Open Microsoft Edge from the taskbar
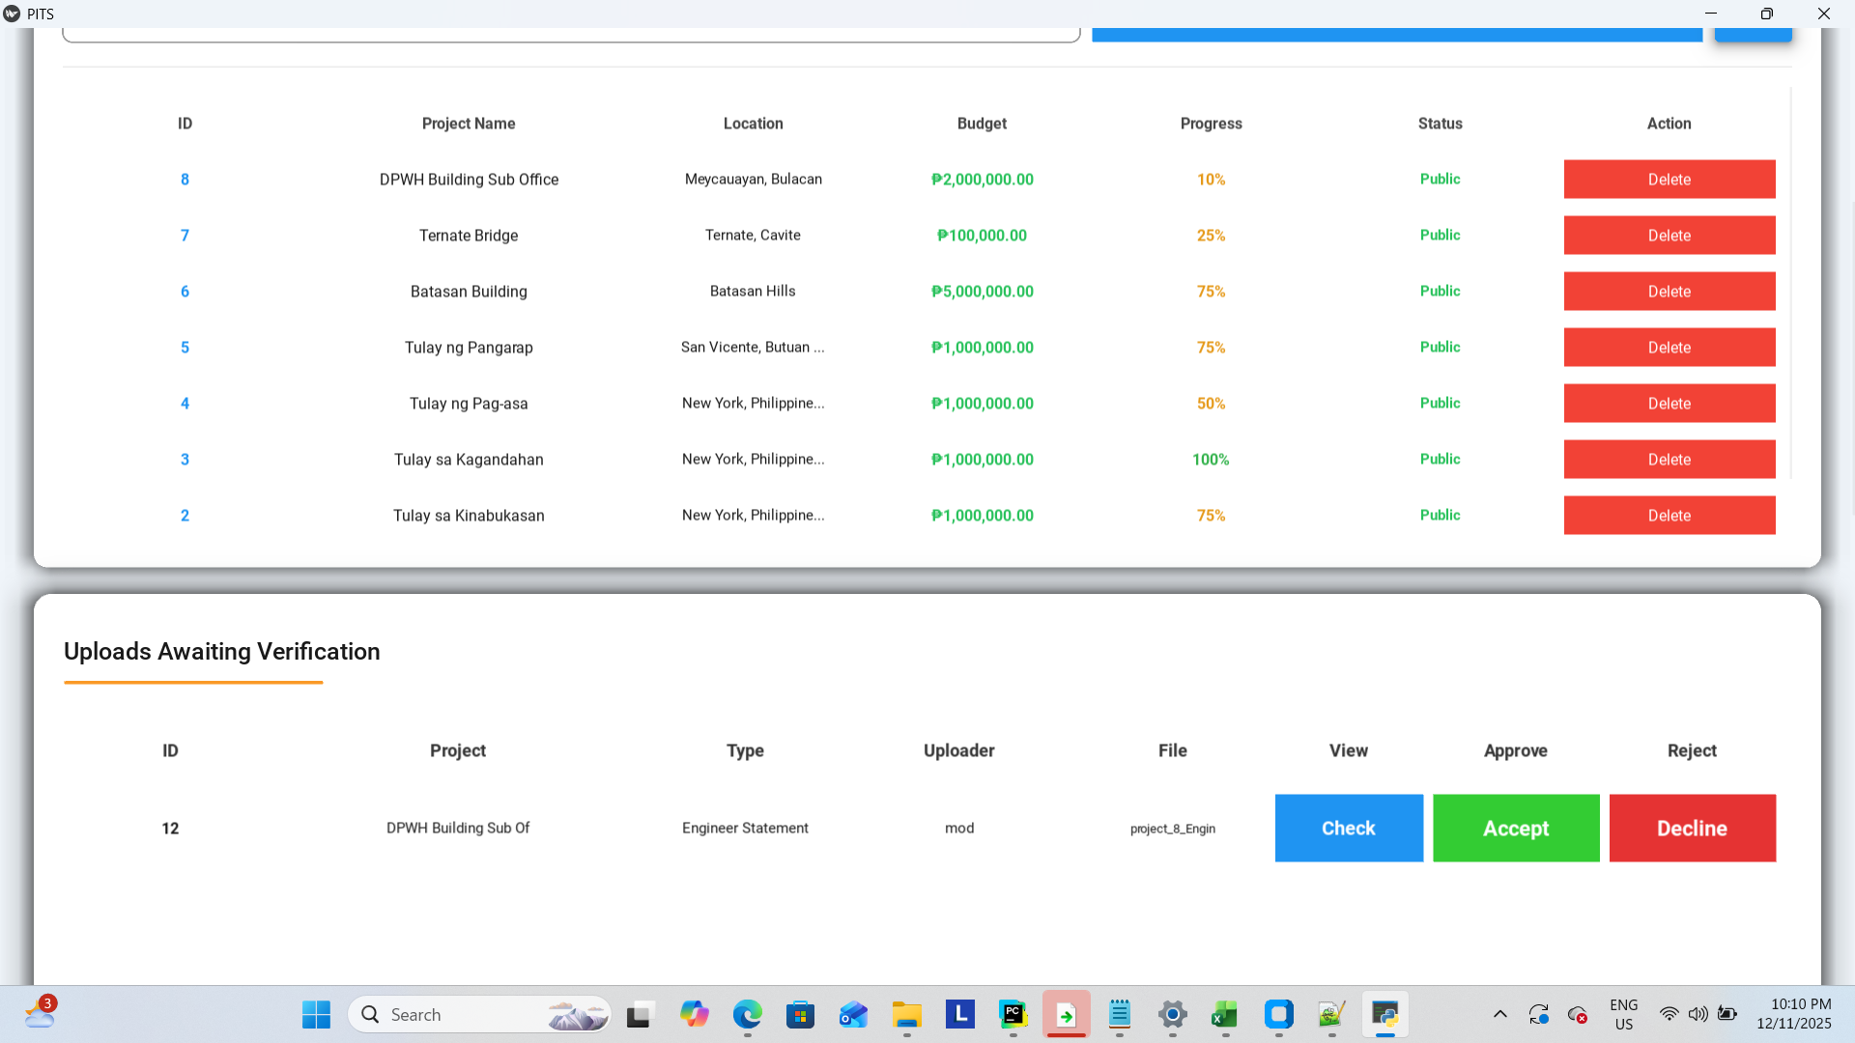 coord(747,1015)
